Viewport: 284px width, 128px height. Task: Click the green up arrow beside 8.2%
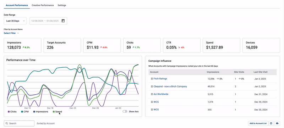[x=23, y=48]
